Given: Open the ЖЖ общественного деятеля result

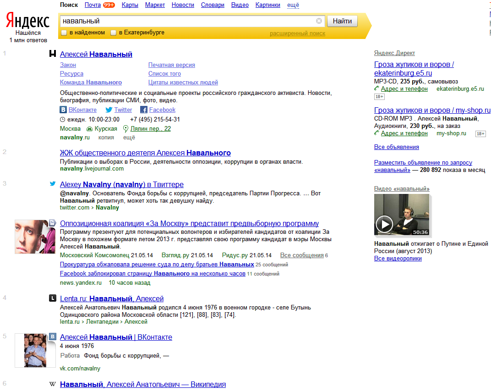Looking at the screenshot, I should (145, 153).
